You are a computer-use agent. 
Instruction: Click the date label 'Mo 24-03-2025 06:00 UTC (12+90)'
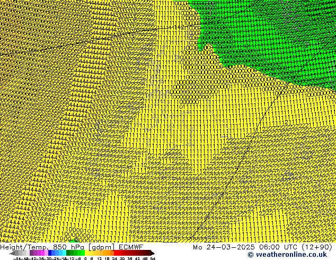(x=263, y=247)
